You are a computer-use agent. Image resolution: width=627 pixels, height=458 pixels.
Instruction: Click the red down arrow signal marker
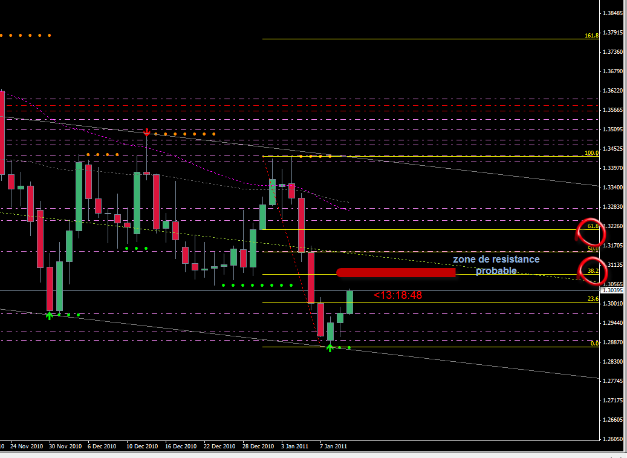click(147, 132)
